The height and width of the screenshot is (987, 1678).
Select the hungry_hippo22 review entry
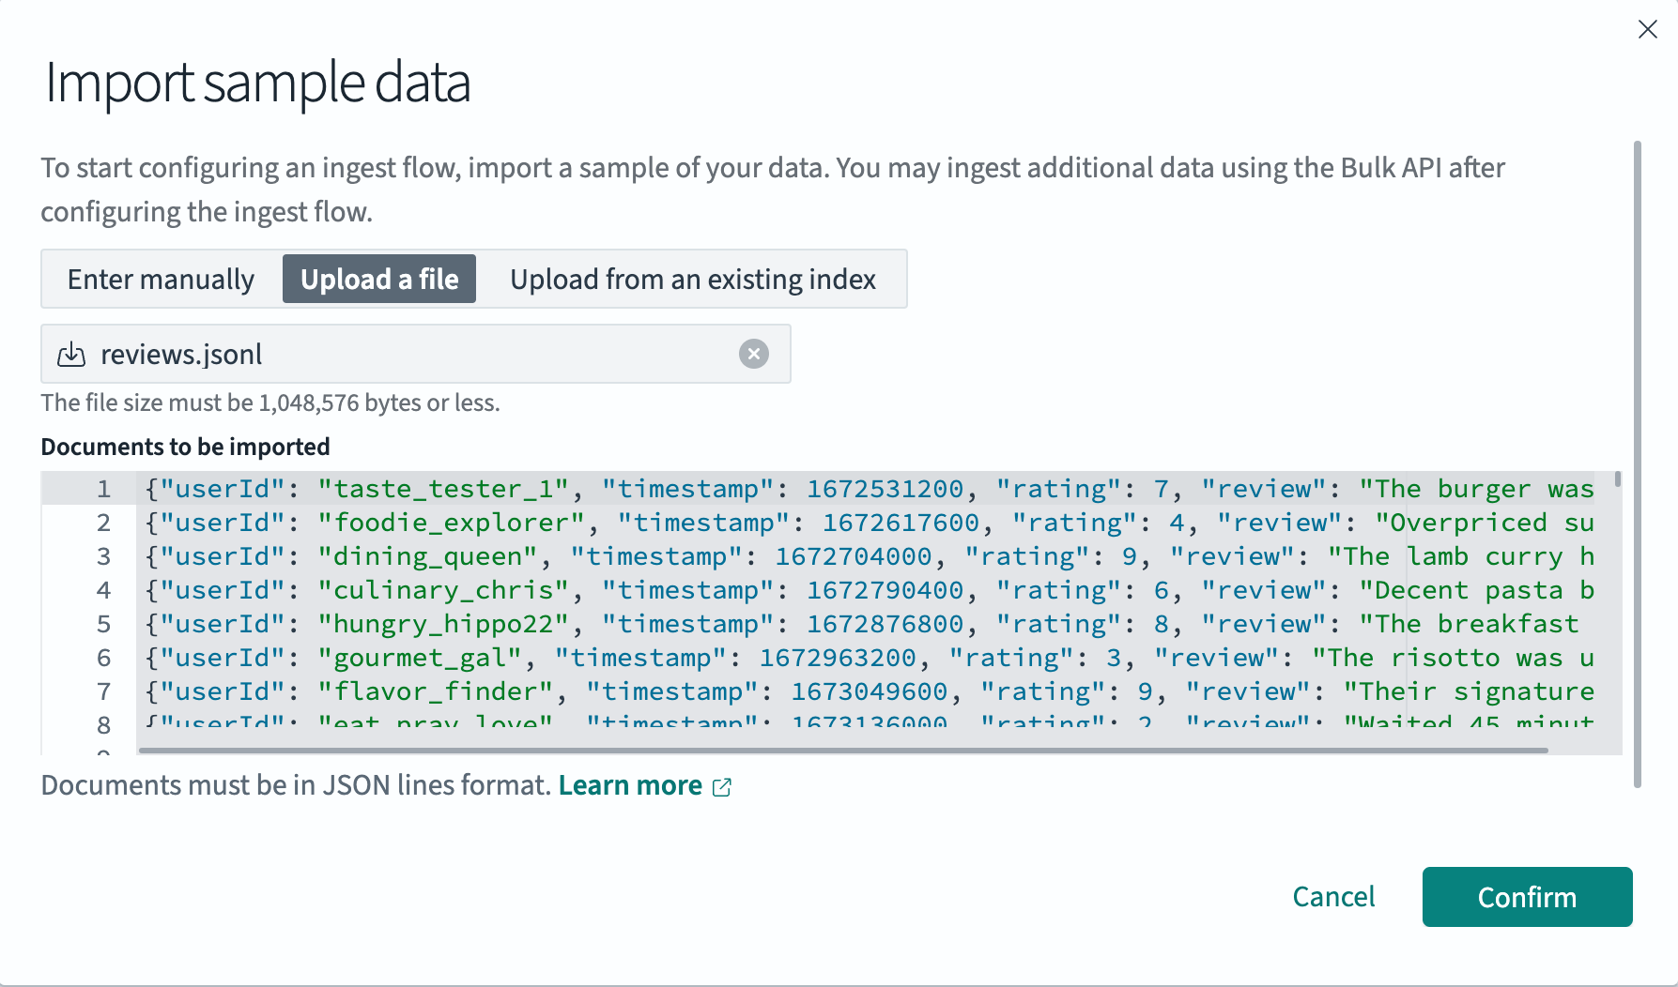click(x=657, y=623)
